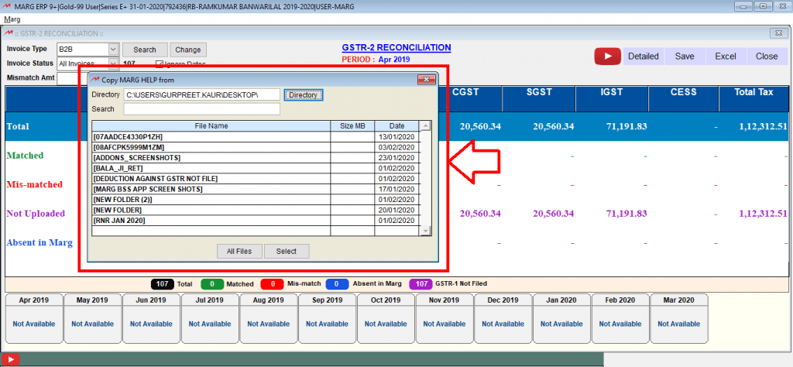The image size is (793, 367).
Task: Toggle the Ignore Dates checkbox
Action: (x=160, y=64)
